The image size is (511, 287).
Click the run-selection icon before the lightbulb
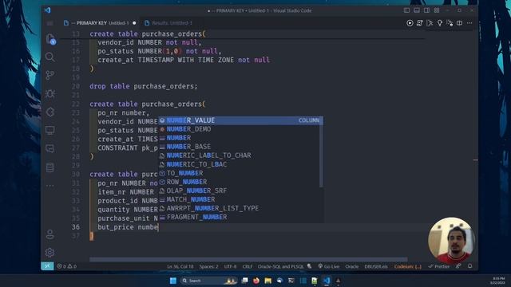(430, 23)
